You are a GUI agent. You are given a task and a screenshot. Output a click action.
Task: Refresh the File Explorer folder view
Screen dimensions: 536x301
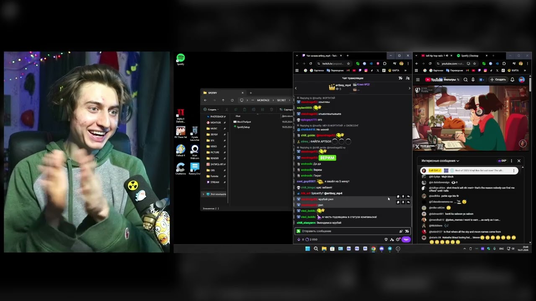[232, 100]
